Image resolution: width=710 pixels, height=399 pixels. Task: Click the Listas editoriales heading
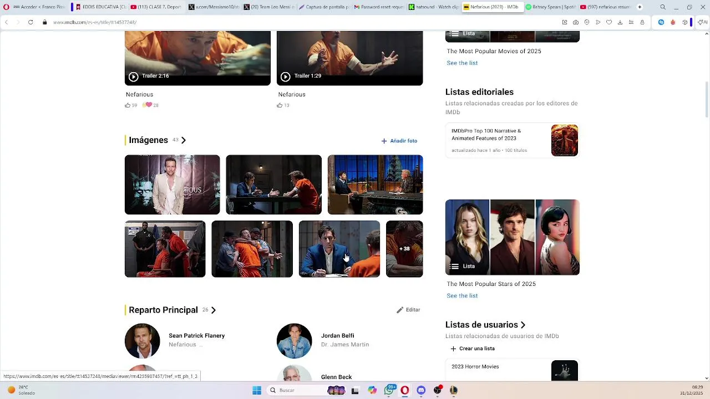[479, 92]
